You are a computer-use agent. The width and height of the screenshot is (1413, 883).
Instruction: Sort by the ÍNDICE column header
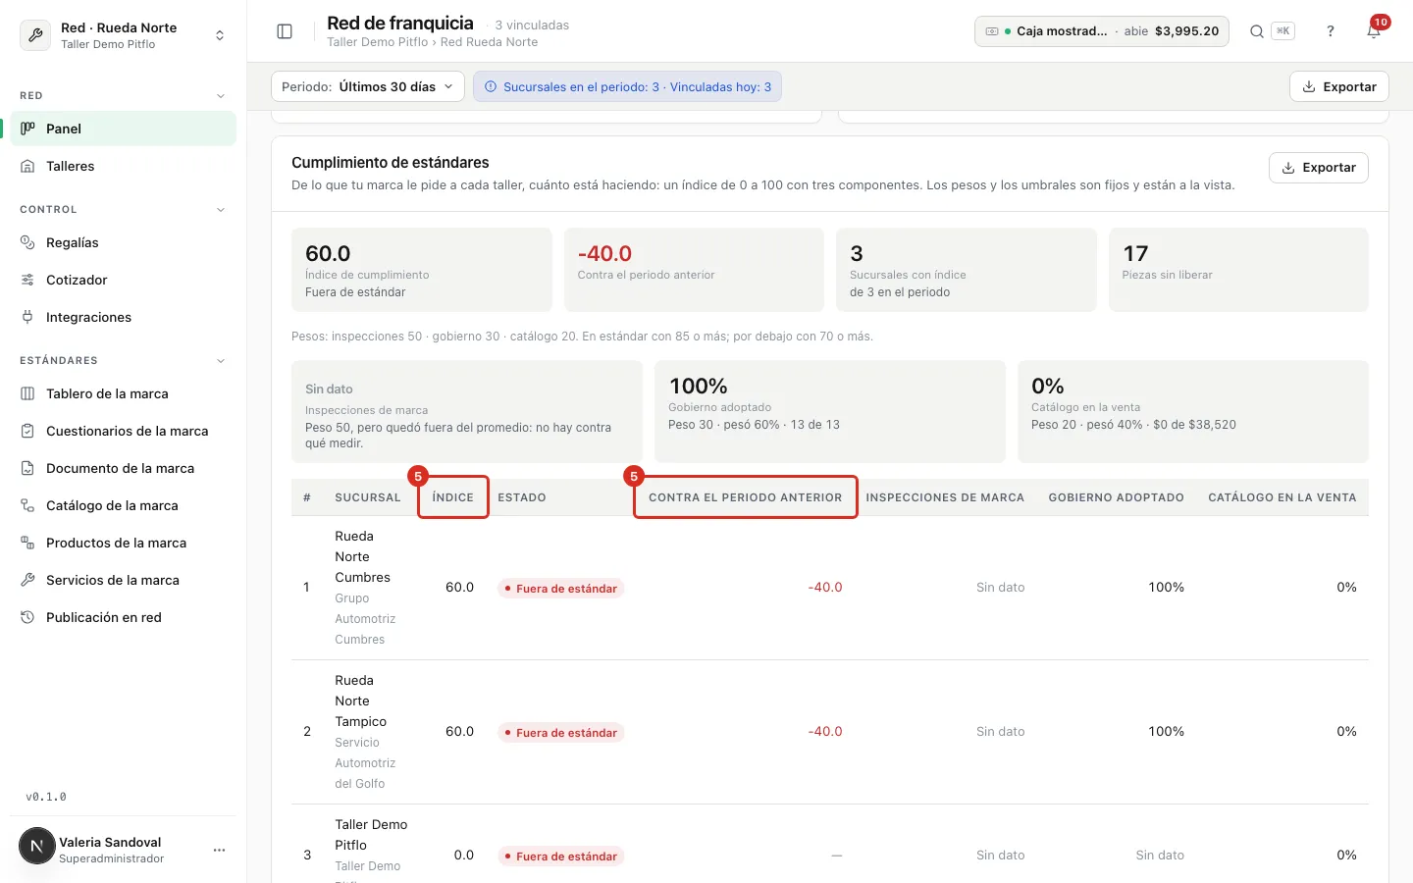[x=453, y=497]
